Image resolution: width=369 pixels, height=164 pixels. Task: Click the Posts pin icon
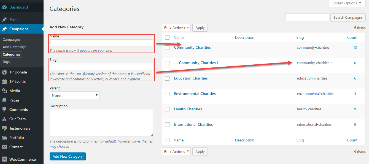pos(4,20)
